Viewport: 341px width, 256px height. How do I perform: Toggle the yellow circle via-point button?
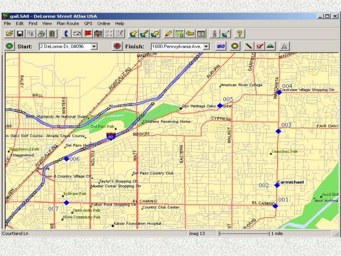[x=234, y=46]
